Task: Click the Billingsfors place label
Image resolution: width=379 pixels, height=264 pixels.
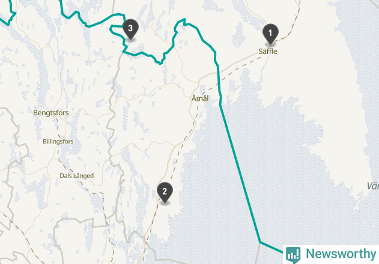Action: point(58,142)
